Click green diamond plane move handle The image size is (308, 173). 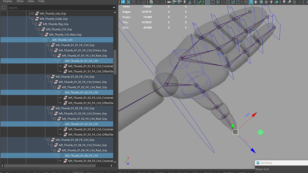pos(261,132)
